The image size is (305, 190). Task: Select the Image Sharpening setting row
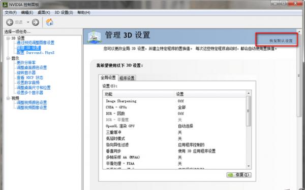click(174, 101)
